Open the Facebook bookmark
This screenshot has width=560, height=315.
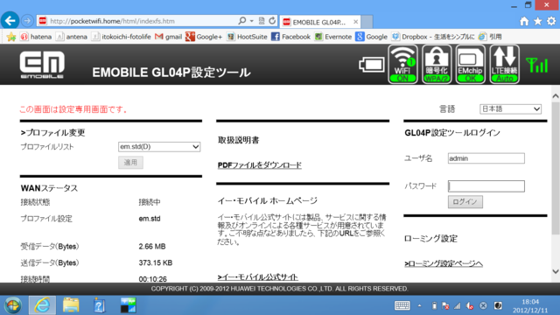coord(290,37)
